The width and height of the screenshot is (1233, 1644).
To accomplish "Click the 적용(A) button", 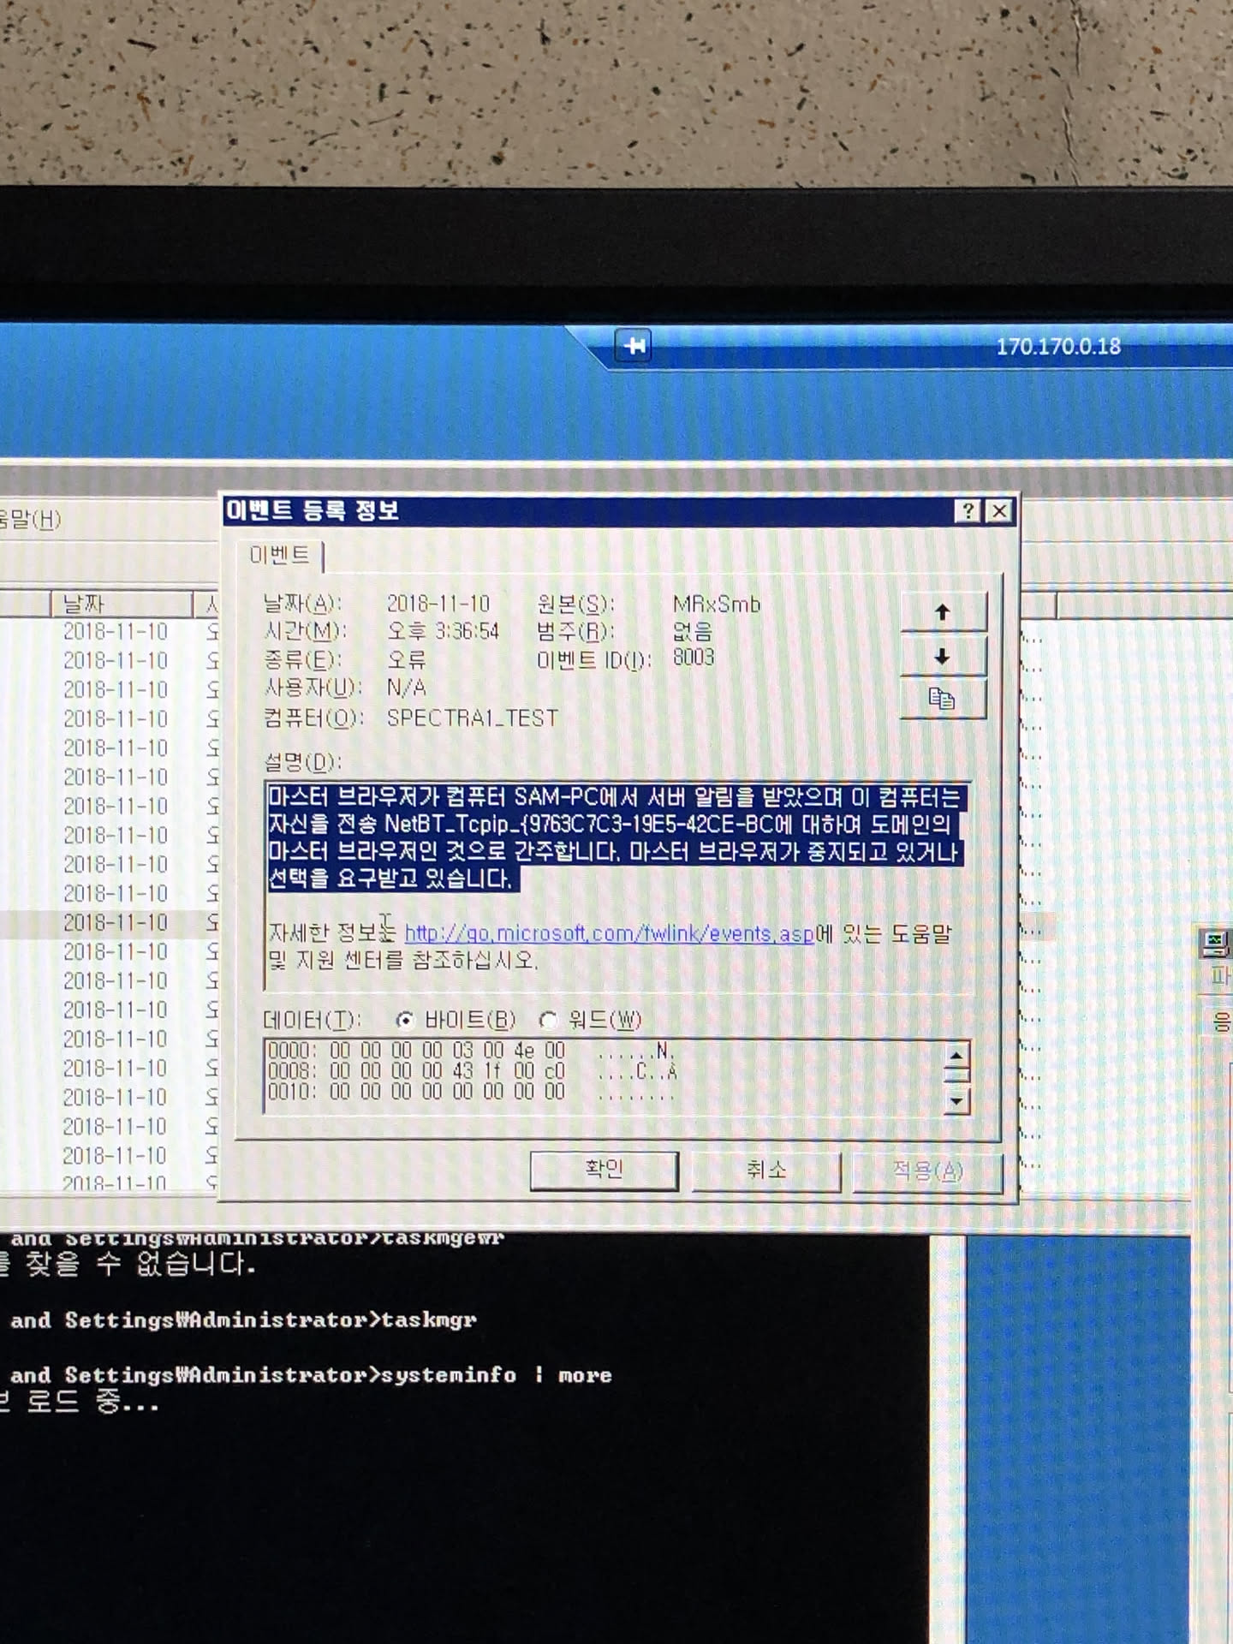I will tap(927, 1170).
